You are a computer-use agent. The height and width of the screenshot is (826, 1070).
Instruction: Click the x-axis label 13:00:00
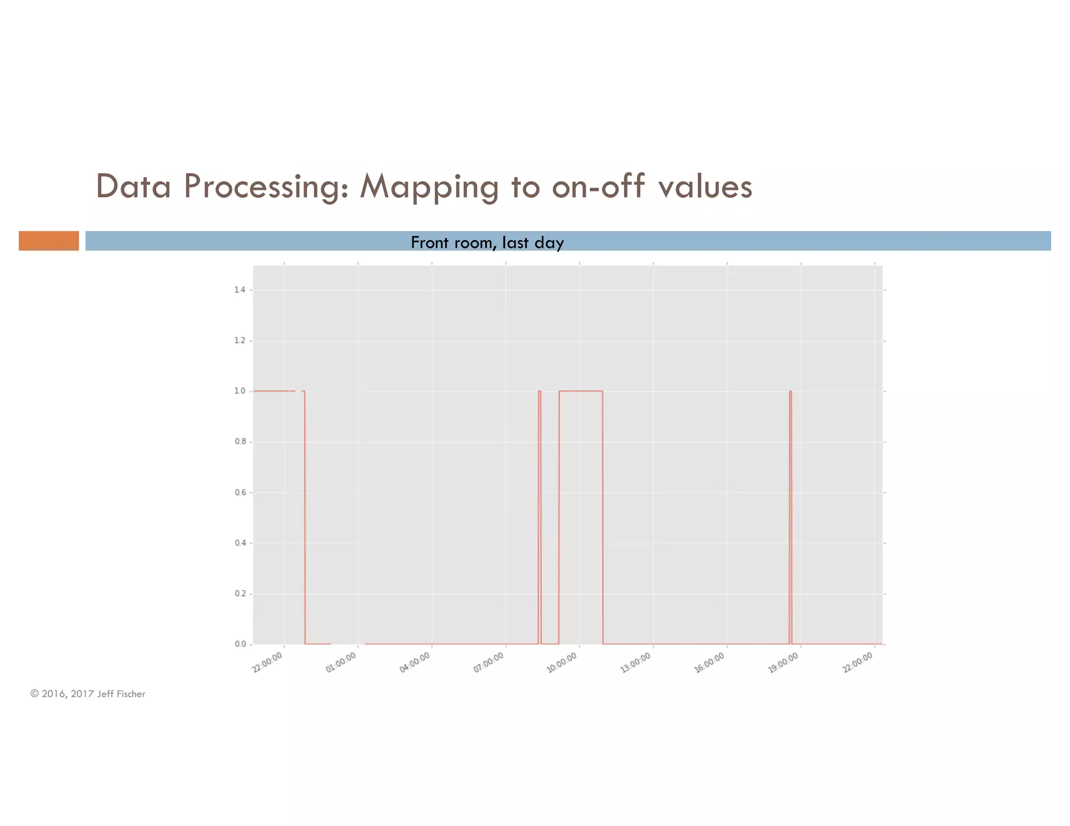click(636, 663)
